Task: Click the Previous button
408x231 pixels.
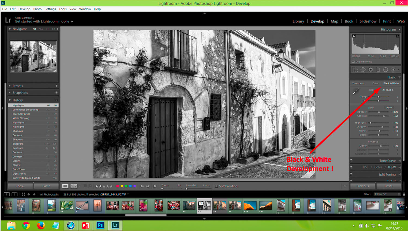Action: pyautogui.click(x=363, y=186)
